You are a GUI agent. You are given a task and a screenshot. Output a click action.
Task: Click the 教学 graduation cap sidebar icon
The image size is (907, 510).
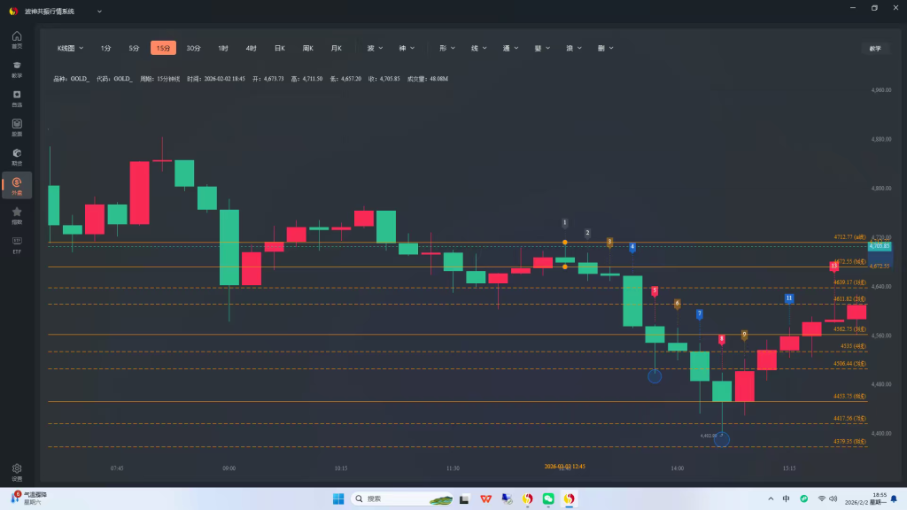pos(17,67)
